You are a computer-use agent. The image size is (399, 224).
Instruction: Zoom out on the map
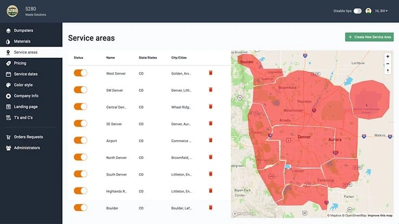(x=388, y=63)
